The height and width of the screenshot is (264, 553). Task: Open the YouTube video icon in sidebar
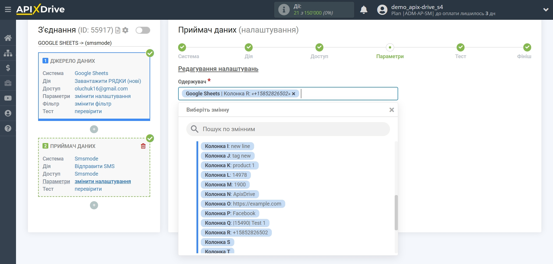pyautogui.click(x=8, y=98)
